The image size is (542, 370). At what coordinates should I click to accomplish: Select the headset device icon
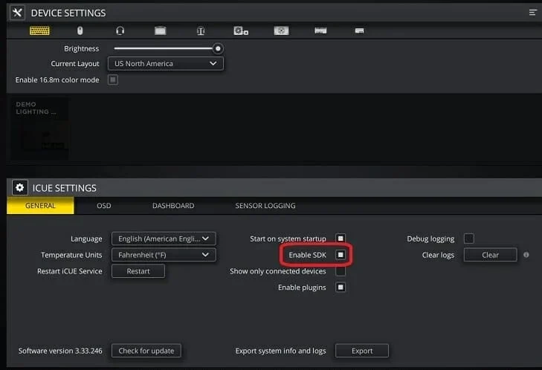click(x=120, y=30)
